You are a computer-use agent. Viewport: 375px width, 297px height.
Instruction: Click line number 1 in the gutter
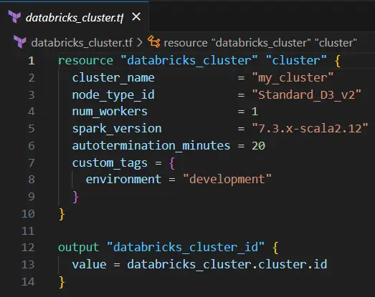tap(32, 61)
